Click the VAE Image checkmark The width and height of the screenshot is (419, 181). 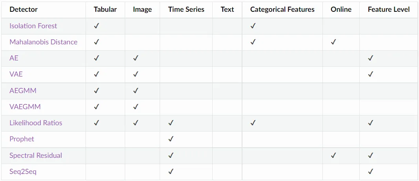(x=136, y=74)
